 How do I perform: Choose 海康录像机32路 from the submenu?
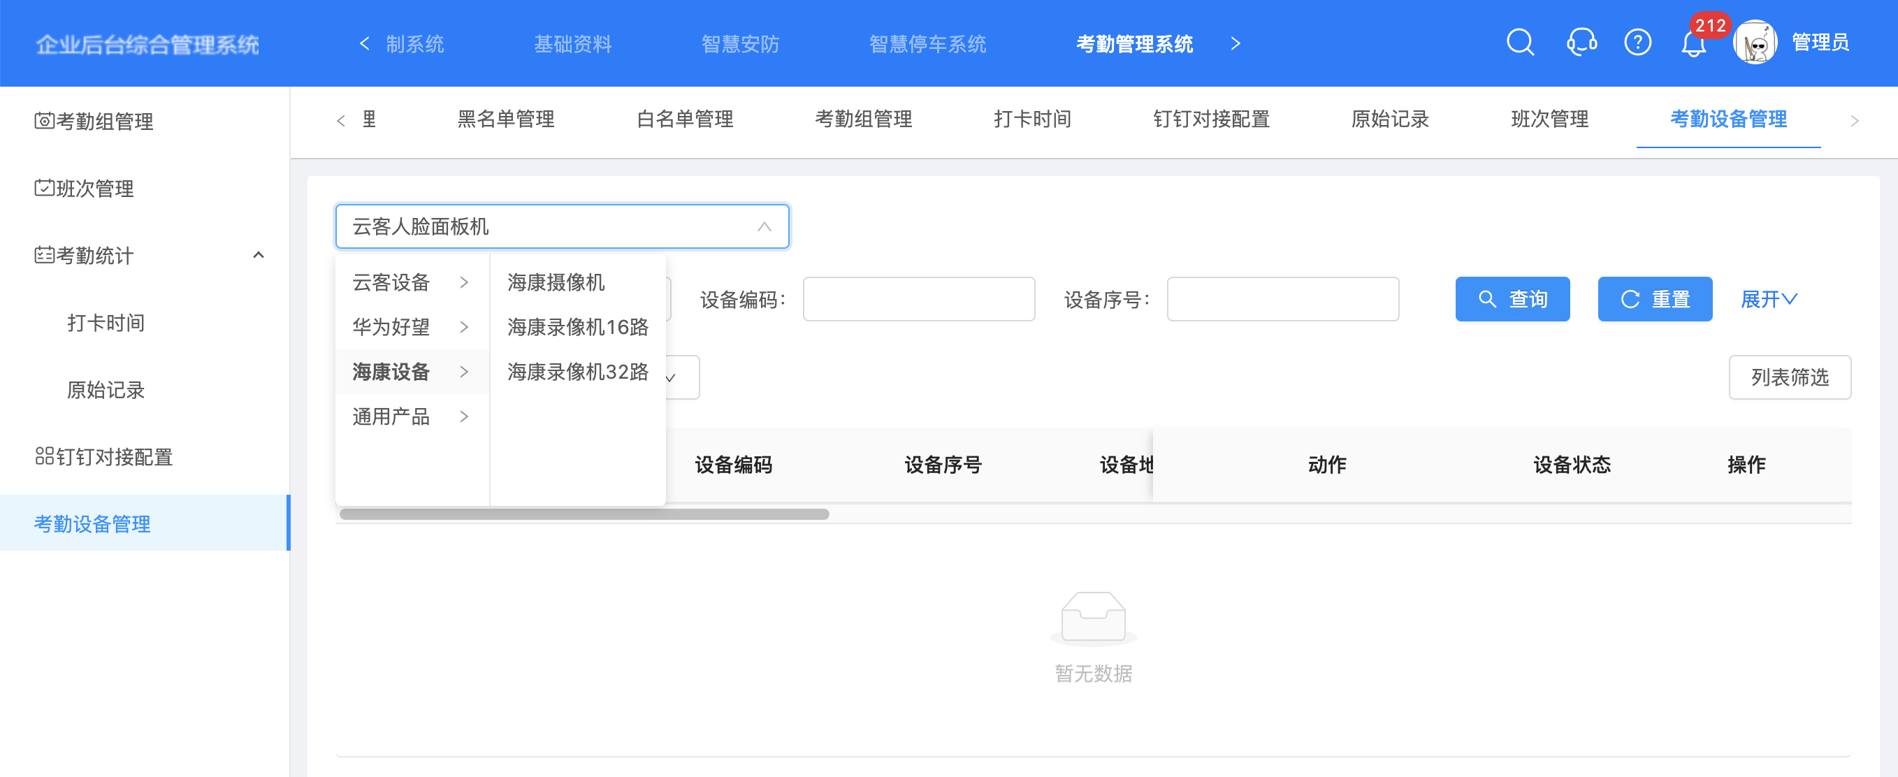coord(578,371)
